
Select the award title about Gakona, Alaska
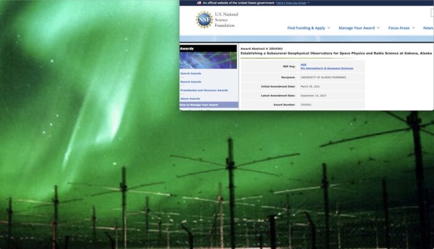[336, 53]
